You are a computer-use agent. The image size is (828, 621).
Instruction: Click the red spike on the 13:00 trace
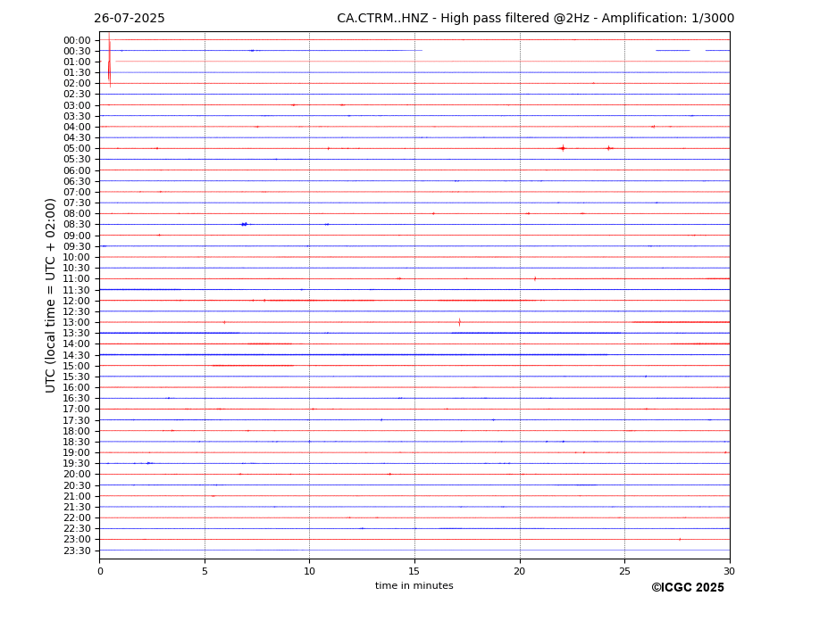click(x=459, y=322)
